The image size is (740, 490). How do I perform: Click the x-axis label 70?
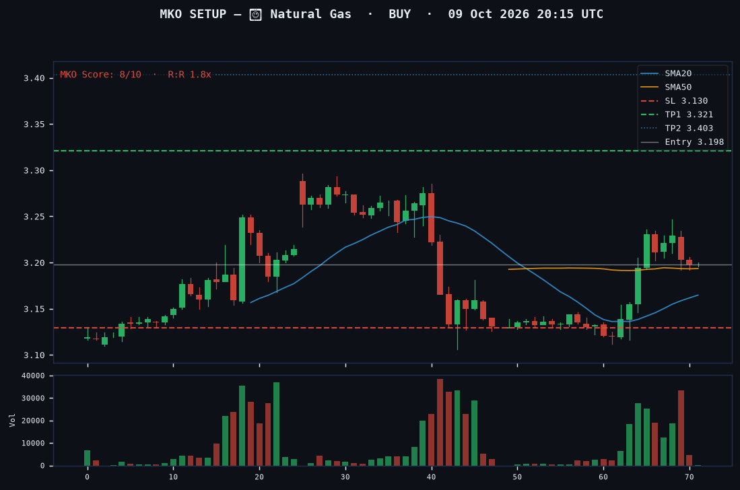click(x=689, y=477)
